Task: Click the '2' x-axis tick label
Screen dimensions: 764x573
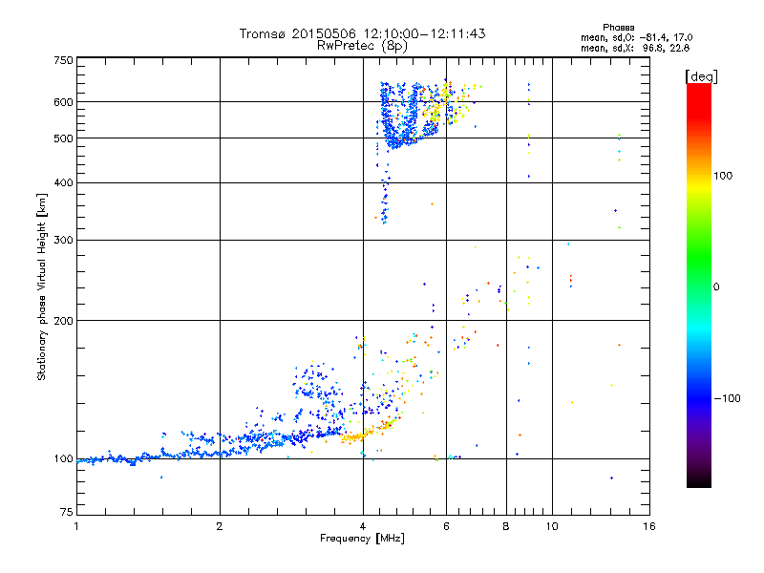Action: coord(220,526)
